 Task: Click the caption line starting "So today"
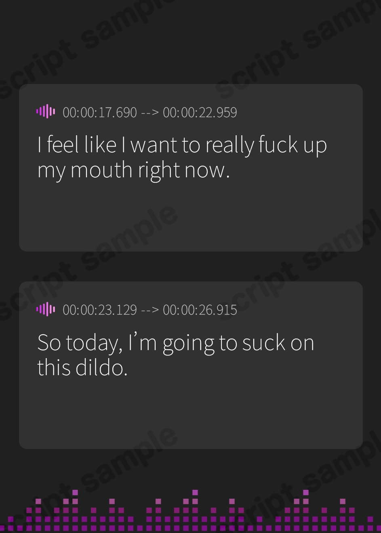coord(176,343)
